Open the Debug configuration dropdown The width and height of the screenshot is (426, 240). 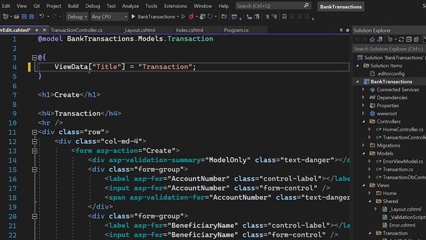pyautogui.click(x=77, y=17)
